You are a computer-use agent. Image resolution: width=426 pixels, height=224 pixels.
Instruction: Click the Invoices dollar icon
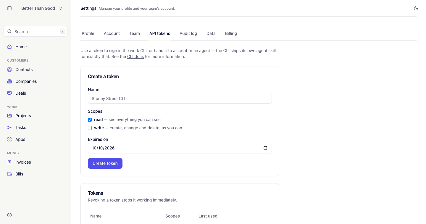coord(9,162)
